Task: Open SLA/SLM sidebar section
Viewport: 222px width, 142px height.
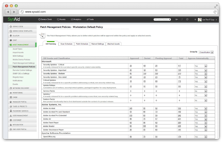Action: coord(22,36)
